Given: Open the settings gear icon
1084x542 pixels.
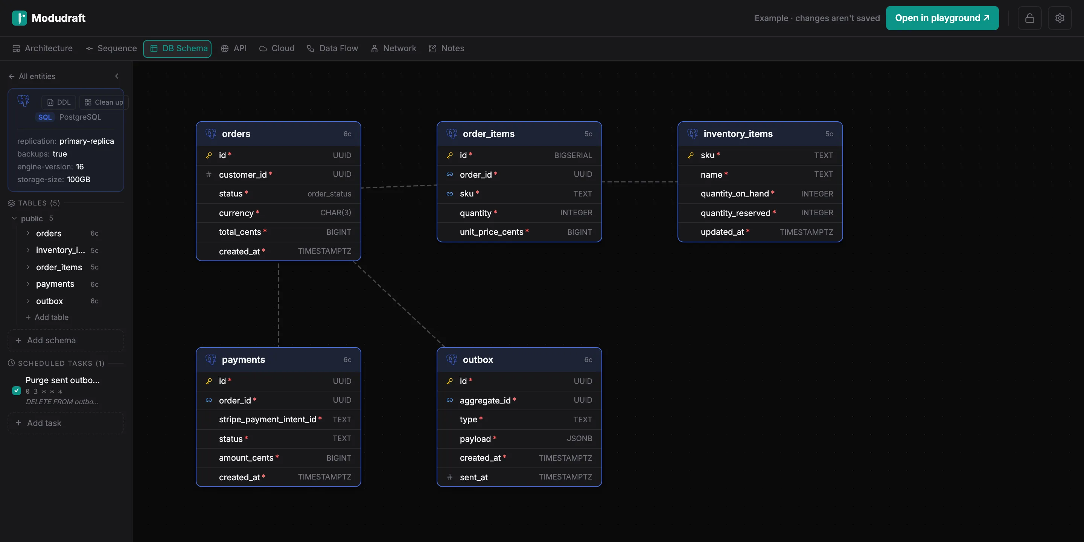Looking at the screenshot, I should point(1060,18).
